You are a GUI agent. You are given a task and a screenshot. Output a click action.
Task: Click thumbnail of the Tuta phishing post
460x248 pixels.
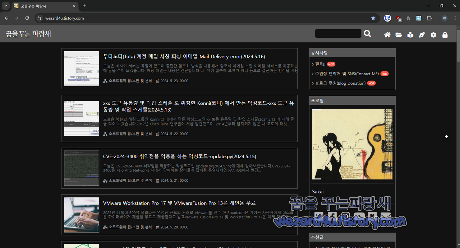[x=82, y=69]
